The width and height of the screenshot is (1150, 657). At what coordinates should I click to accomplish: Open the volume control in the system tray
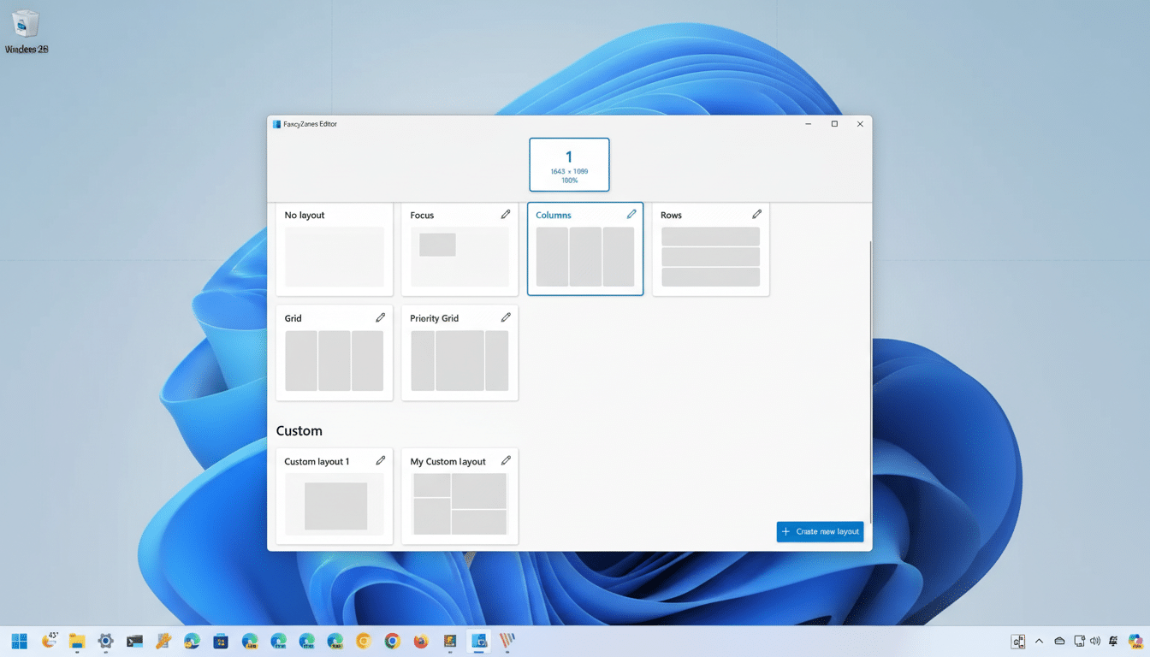[x=1096, y=641]
